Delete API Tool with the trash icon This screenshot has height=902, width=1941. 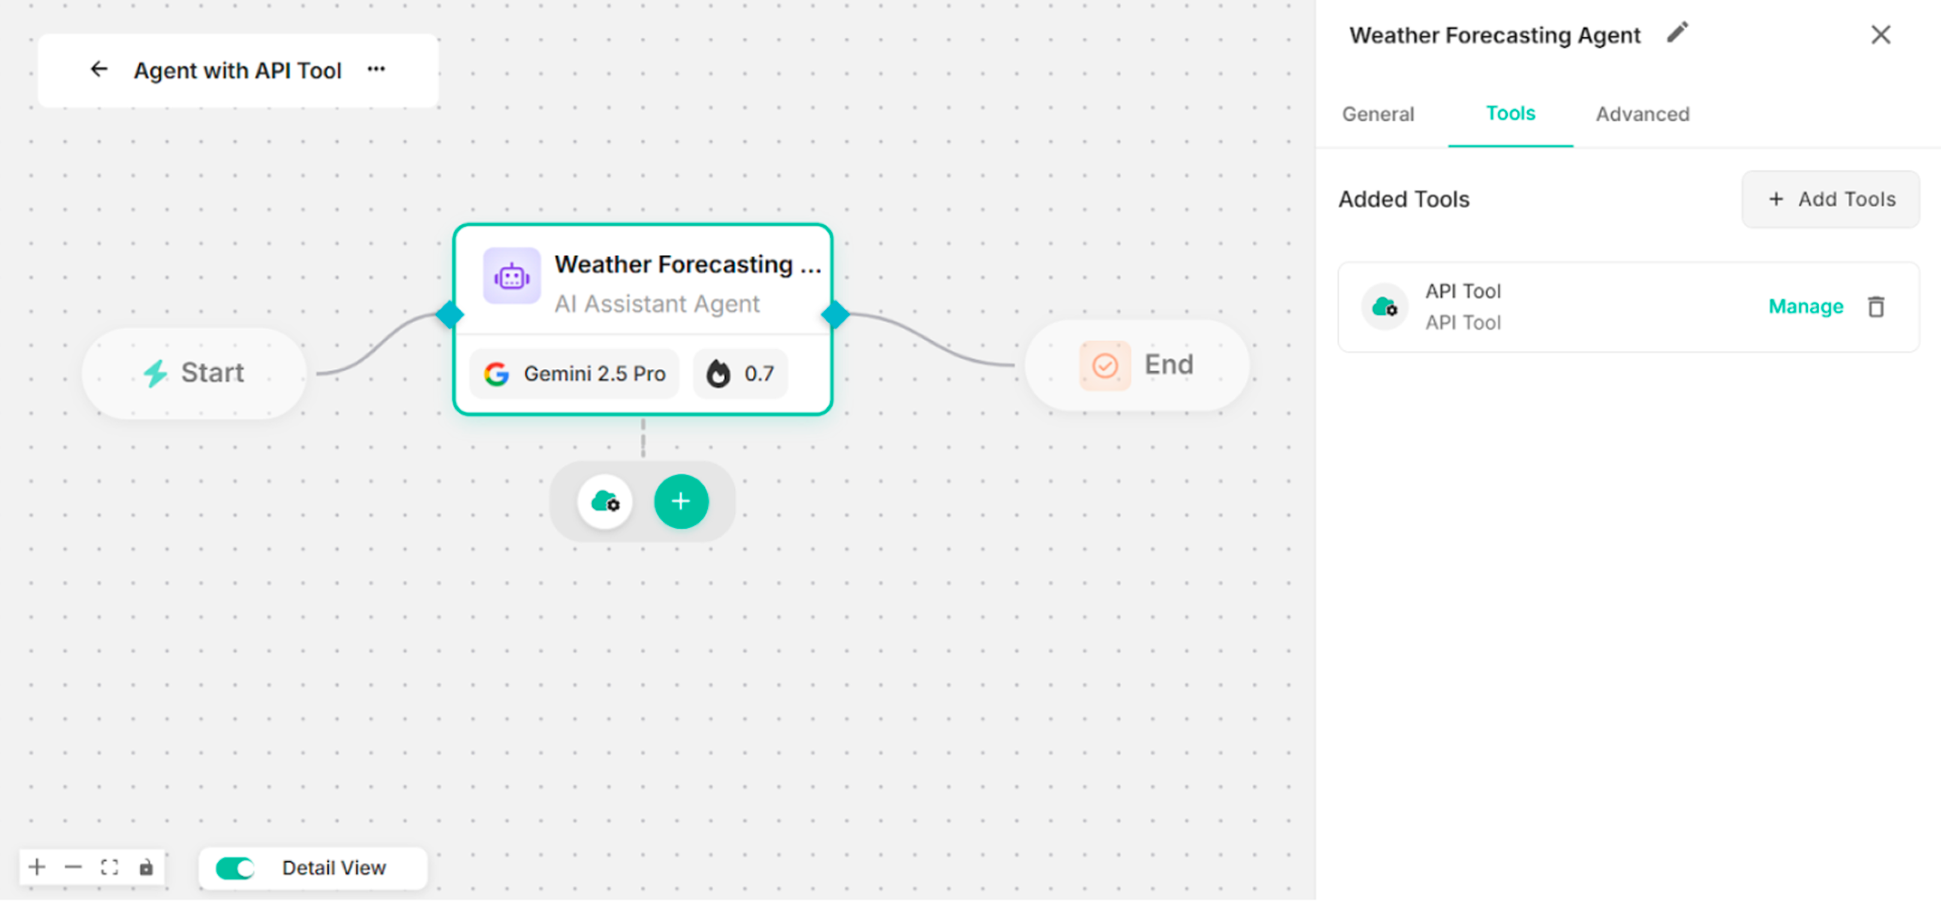click(1876, 306)
